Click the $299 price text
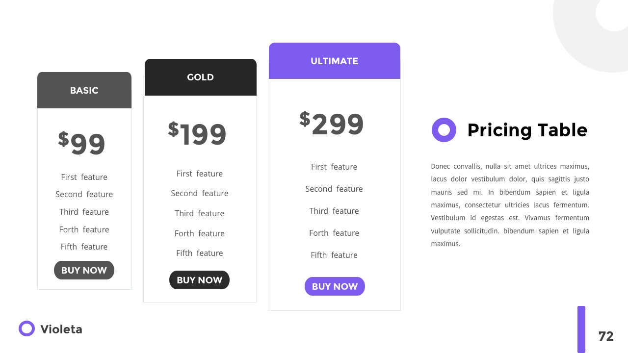Viewport: 628px width, 353px height. [x=332, y=124]
